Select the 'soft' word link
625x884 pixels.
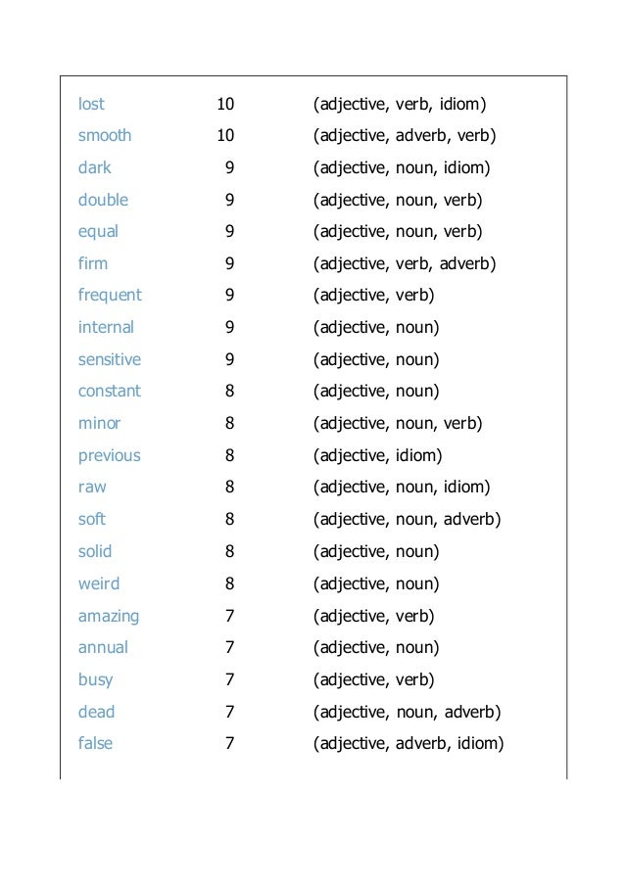92,519
